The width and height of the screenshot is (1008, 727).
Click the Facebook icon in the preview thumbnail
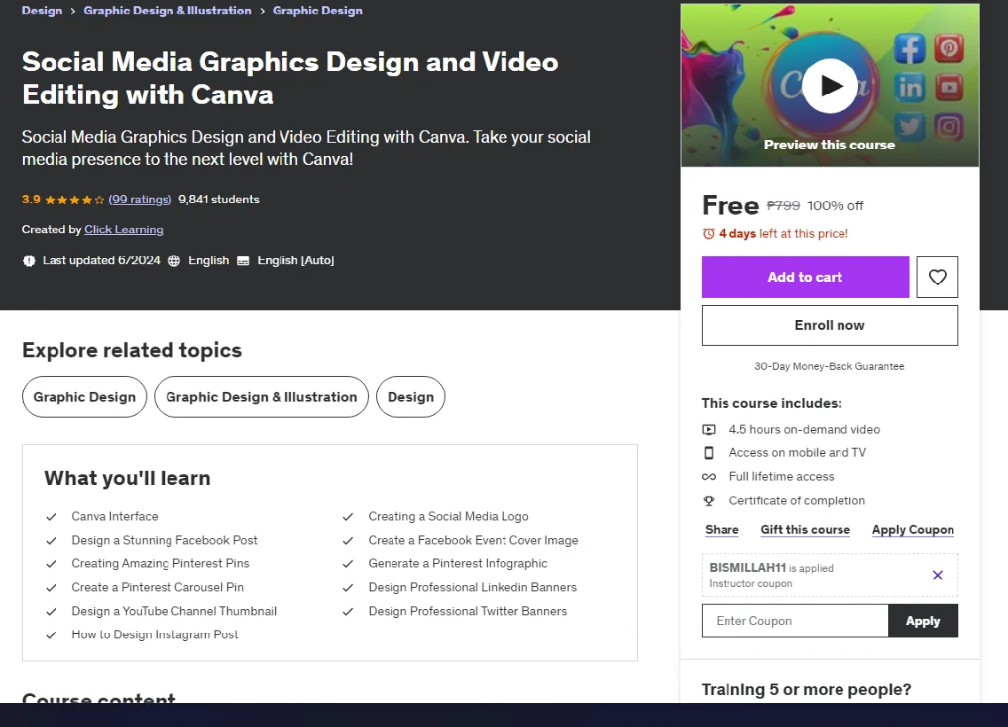tap(909, 49)
